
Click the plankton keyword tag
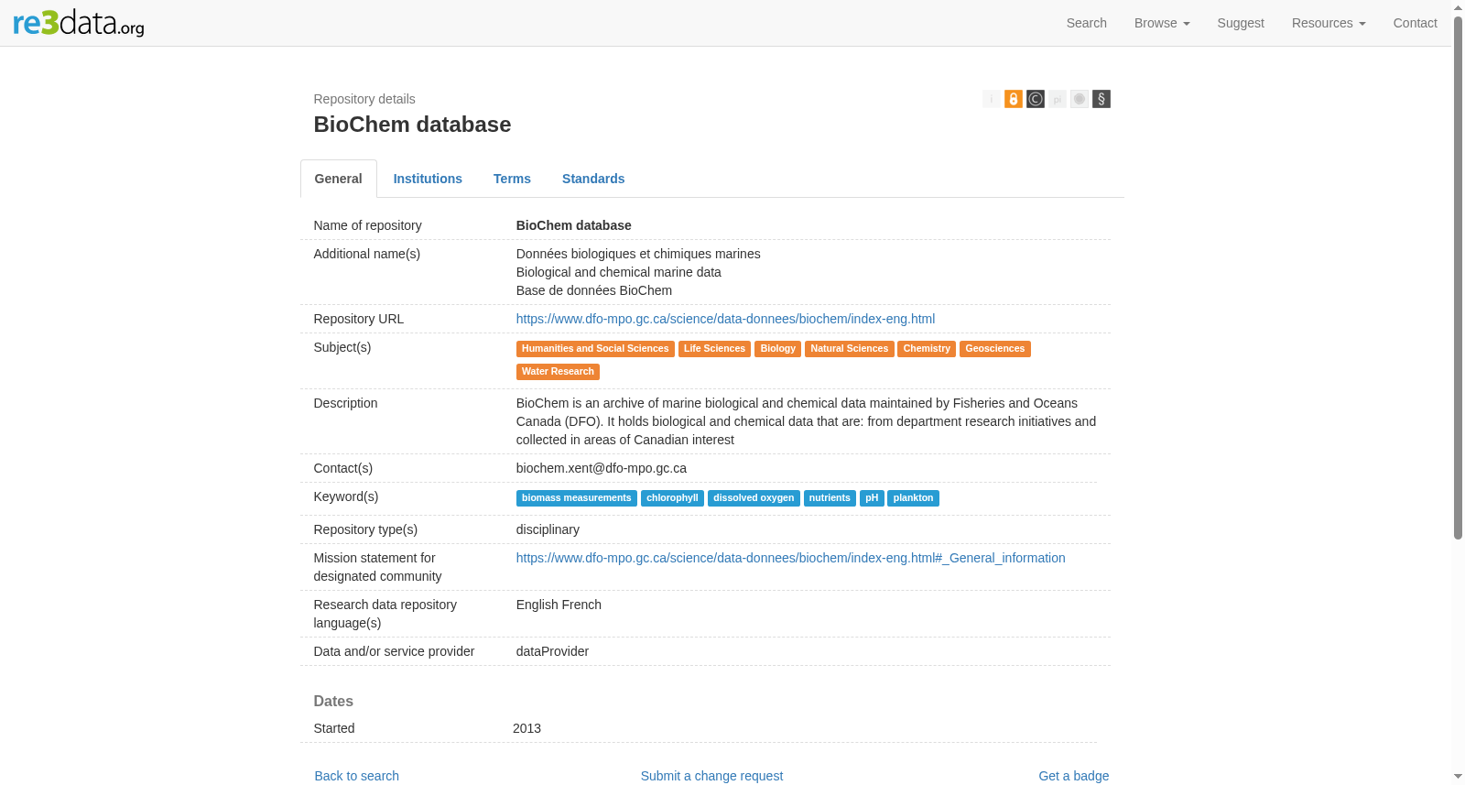tap(913, 498)
